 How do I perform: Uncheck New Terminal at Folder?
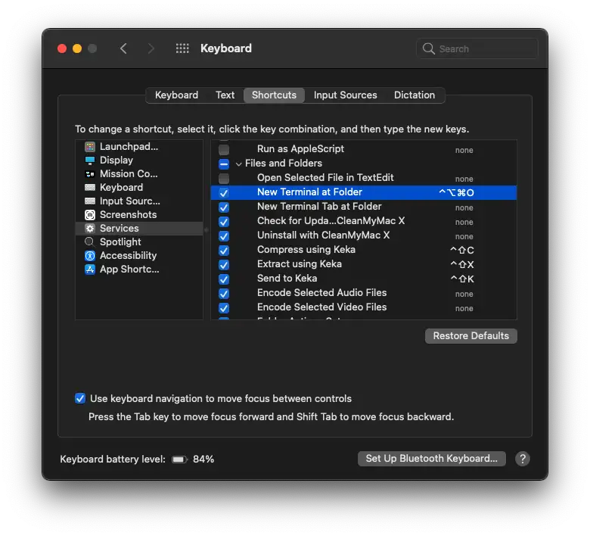click(224, 193)
